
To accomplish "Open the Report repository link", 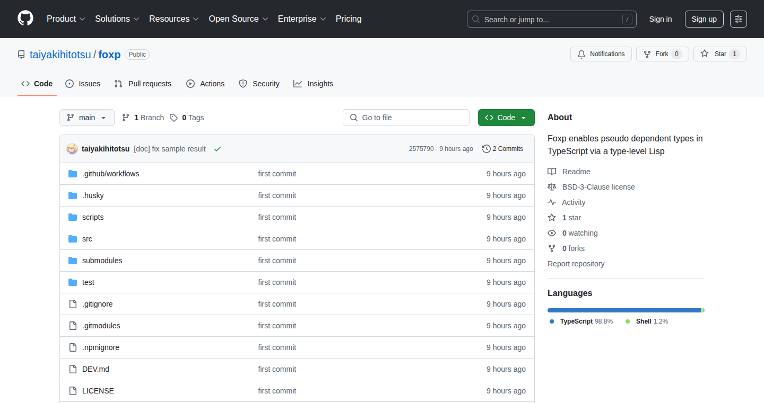I will click(576, 264).
